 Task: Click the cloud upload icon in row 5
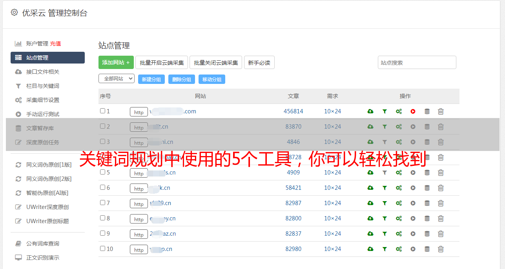coord(370,173)
